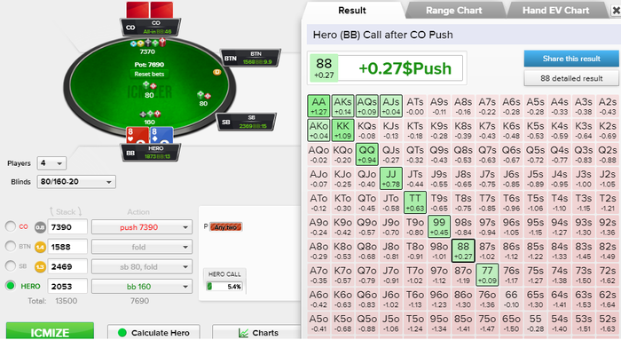Image resolution: width=621 pixels, height=340 pixels.
Task: Open the BTN action dropdown showing fold
Action: pos(142,247)
